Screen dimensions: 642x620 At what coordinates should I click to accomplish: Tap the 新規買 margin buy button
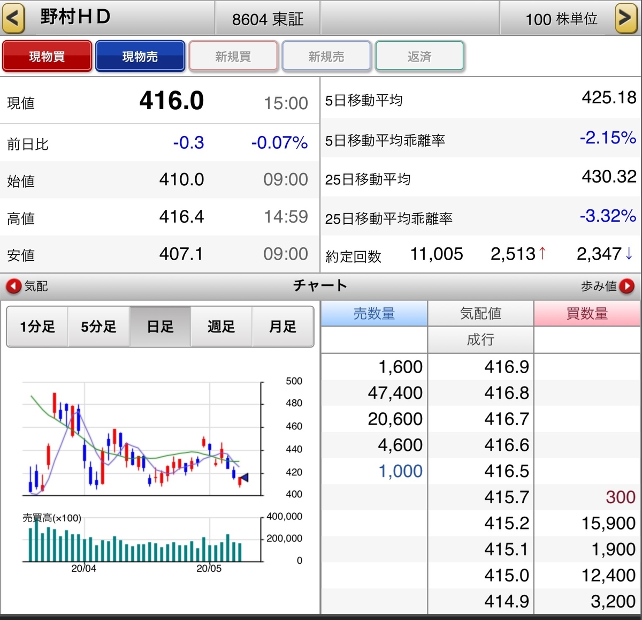(x=233, y=56)
